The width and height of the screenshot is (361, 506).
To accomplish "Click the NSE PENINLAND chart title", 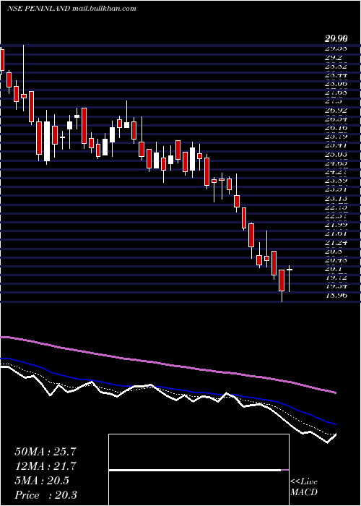I will pos(71,9).
